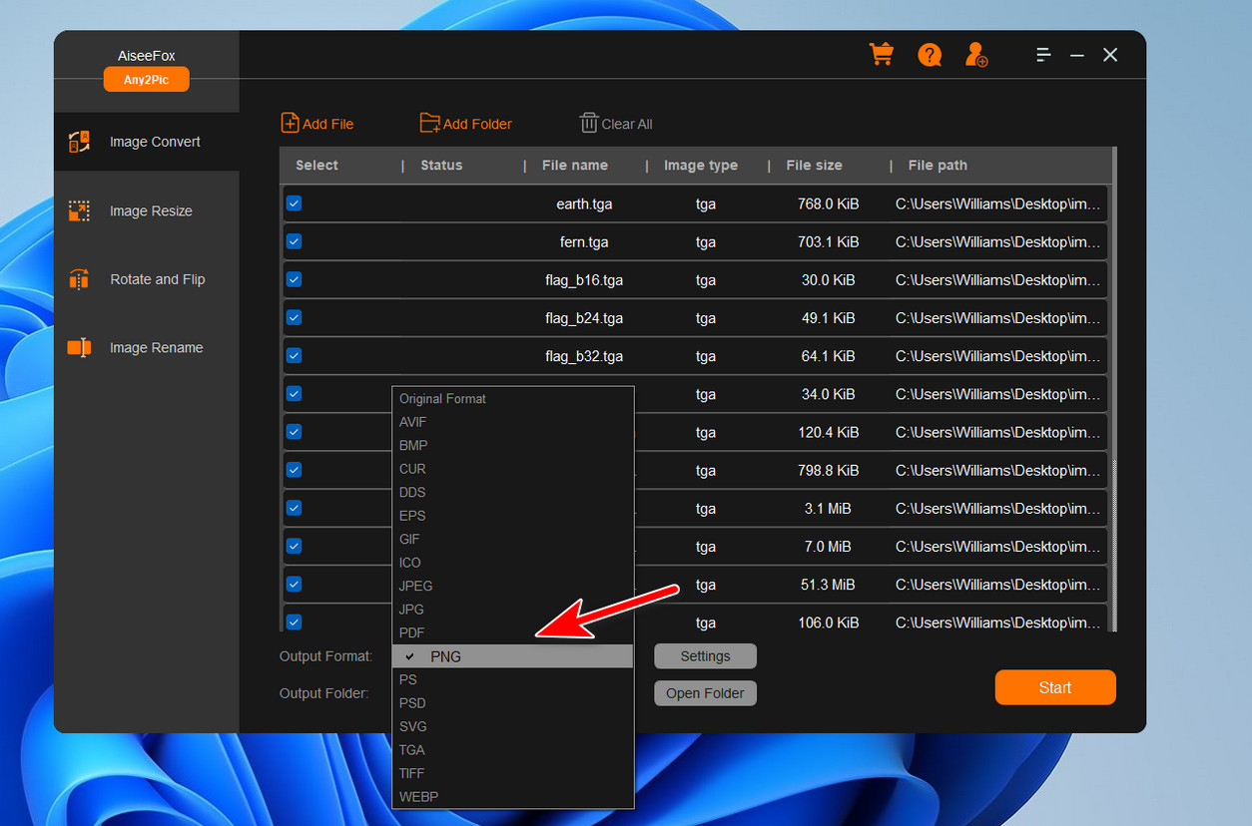Toggle checkbox of the 106.0 KiB row
Viewport: 1252px width, 826px height.
click(294, 621)
